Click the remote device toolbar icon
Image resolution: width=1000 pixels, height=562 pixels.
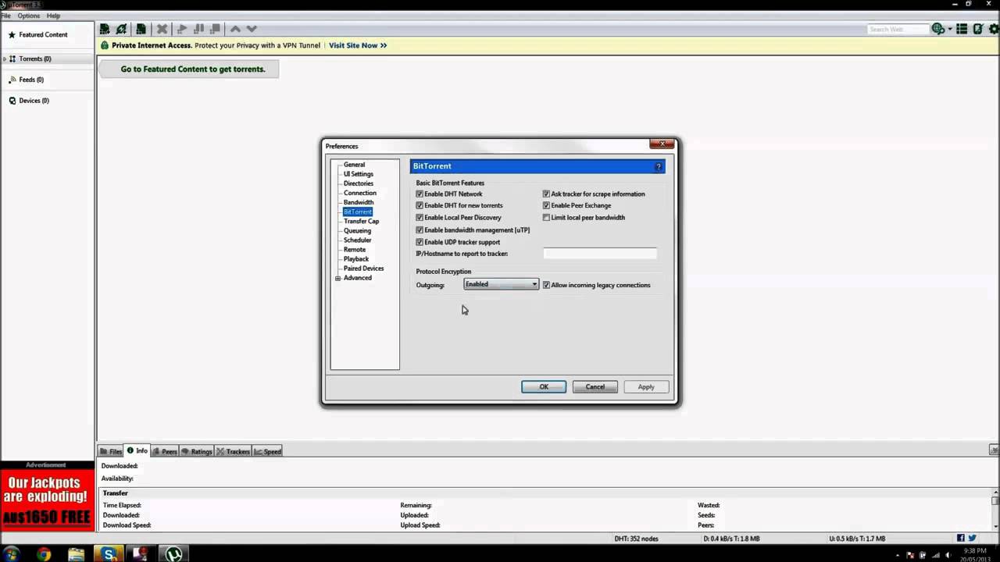click(978, 29)
